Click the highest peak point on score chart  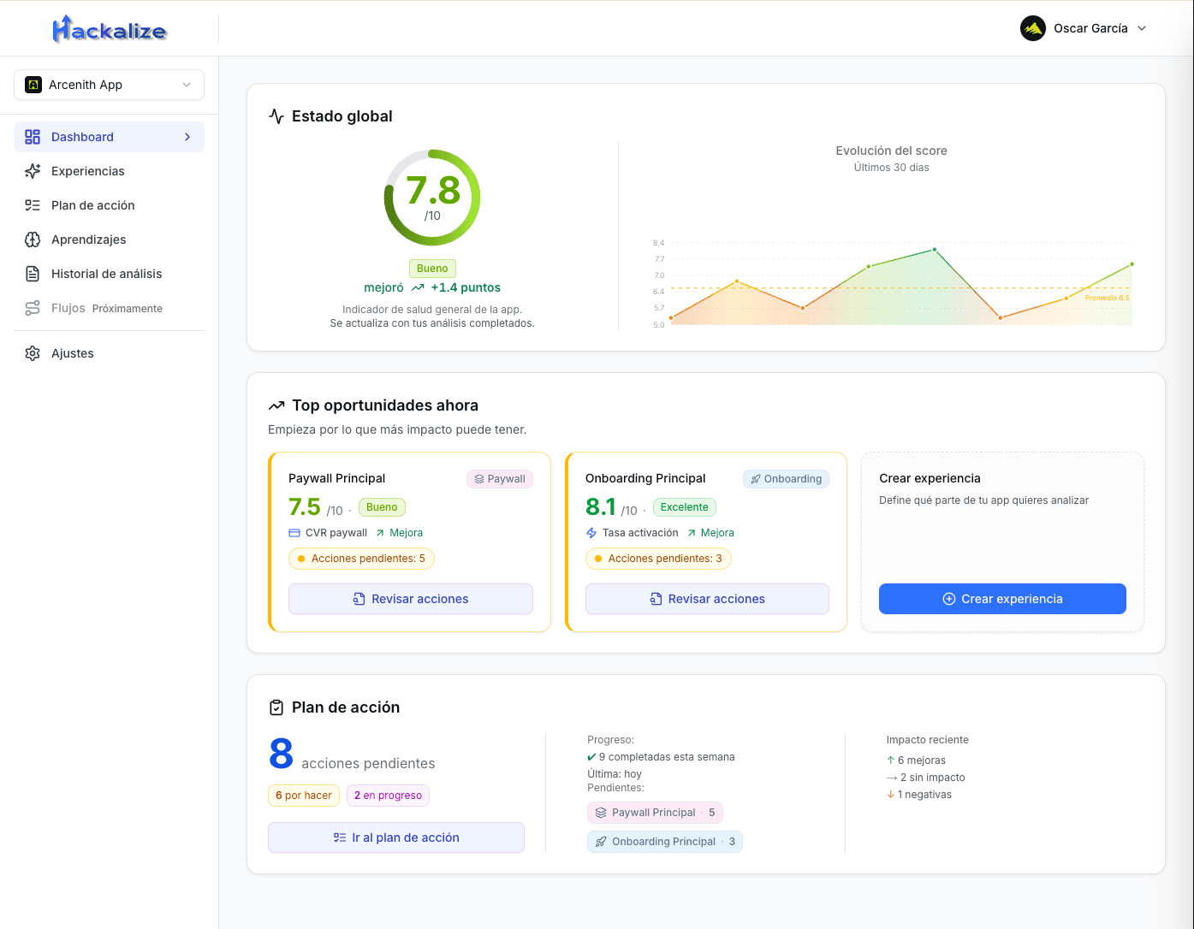[934, 250]
